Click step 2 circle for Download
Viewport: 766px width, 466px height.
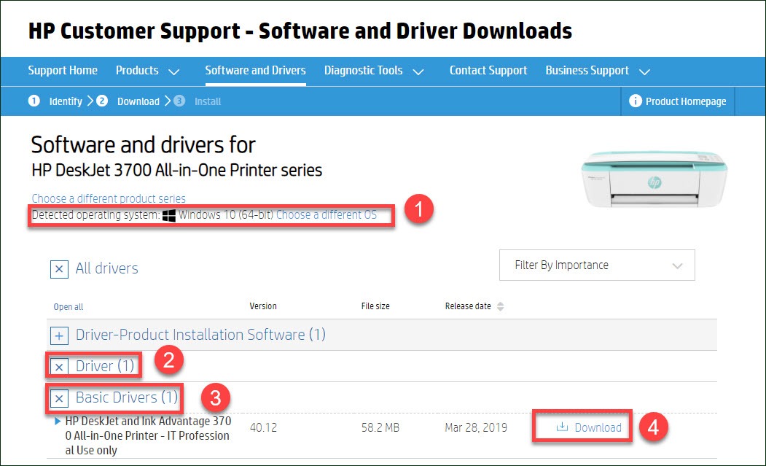point(101,101)
